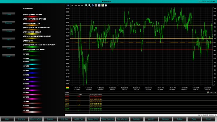This screenshot has width=217, height=122.
Task: Click the X value/time stamp column header
Action: [96, 95]
